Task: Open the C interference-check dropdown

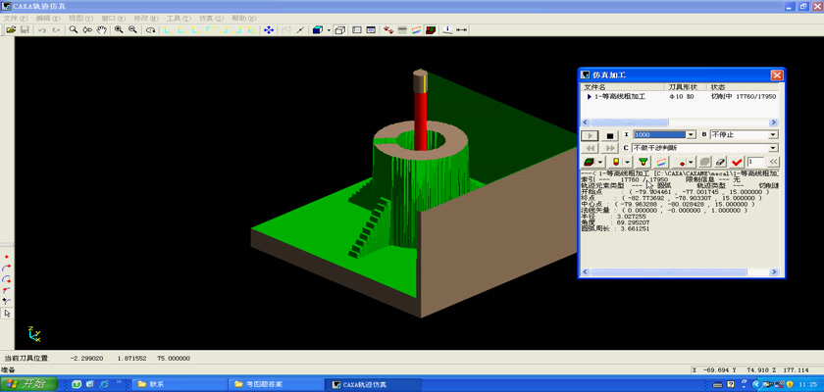Action: (x=773, y=148)
